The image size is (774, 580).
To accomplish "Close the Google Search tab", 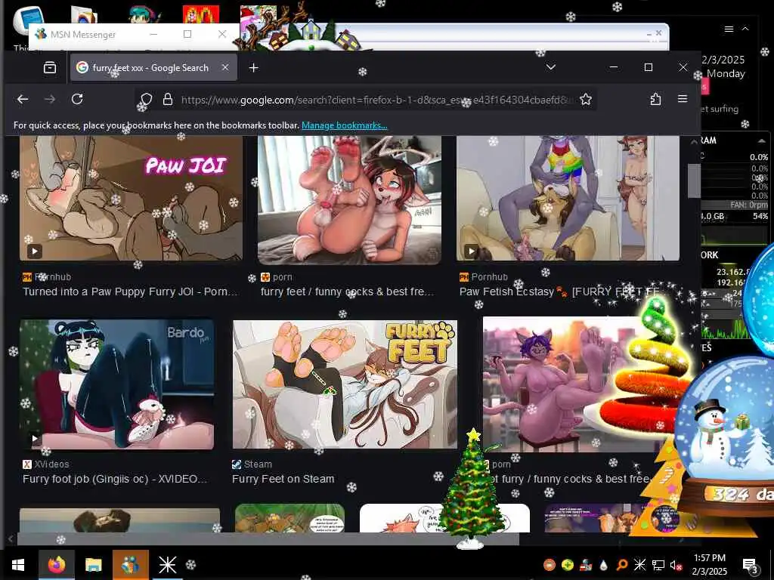I will (225, 67).
